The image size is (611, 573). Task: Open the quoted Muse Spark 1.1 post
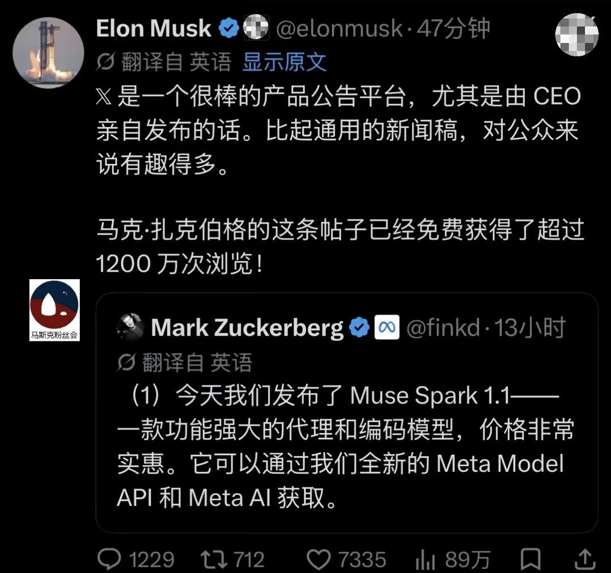[x=347, y=413]
